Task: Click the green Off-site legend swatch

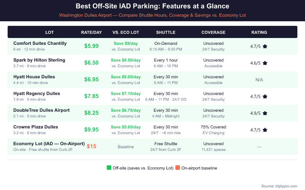Action: [x=109, y=168]
